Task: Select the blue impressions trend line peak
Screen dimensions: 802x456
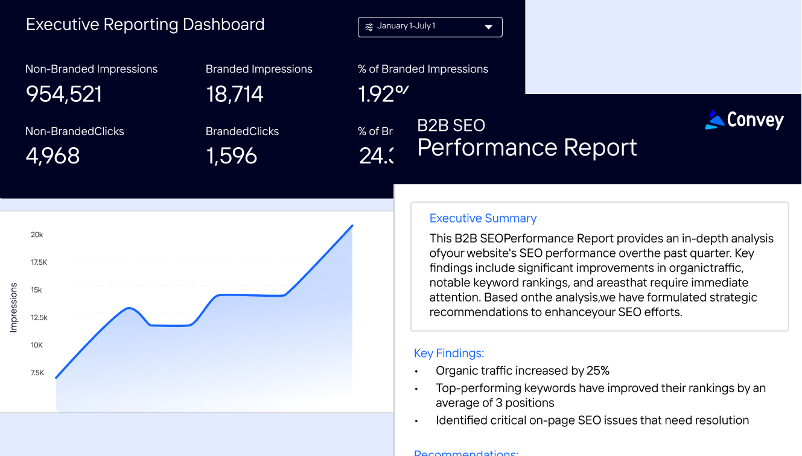Action: (x=351, y=226)
